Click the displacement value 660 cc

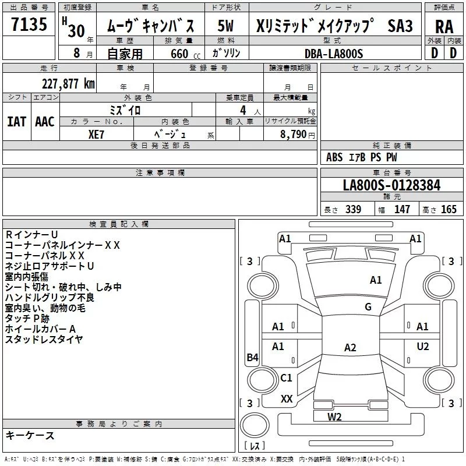point(185,54)
